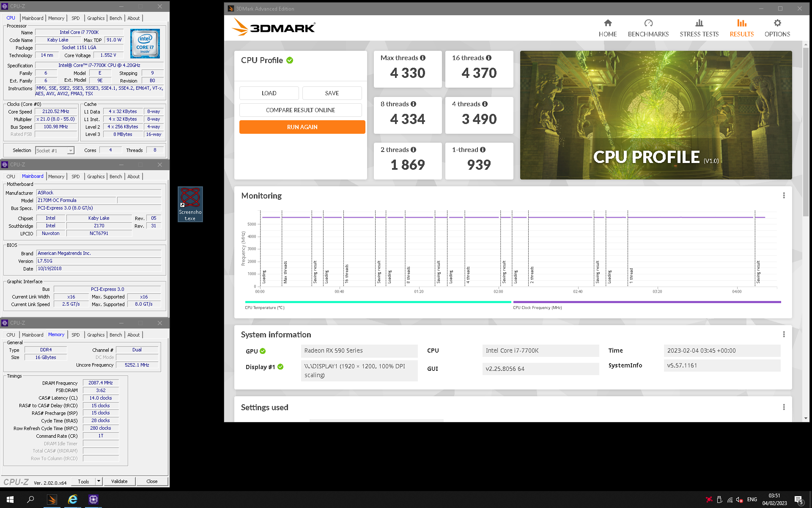The width and height of the screenshot is (812, 508).
Task: Click the Tools button in CPU-Z
Action: (x=84, y=481)
